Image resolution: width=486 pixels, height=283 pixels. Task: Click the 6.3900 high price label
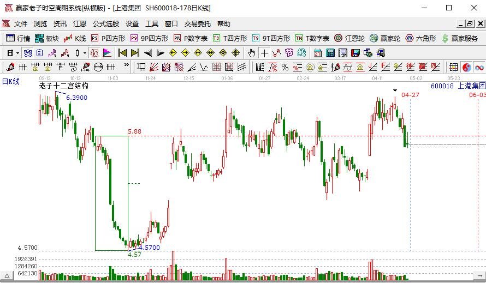pyautogui.click(x=76, y=98)
